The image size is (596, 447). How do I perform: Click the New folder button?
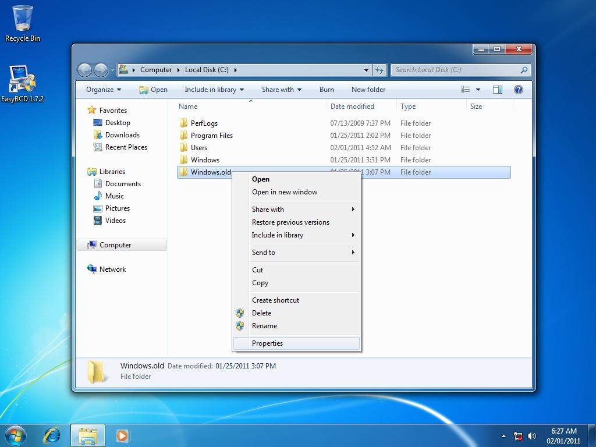tap(368, 89)
